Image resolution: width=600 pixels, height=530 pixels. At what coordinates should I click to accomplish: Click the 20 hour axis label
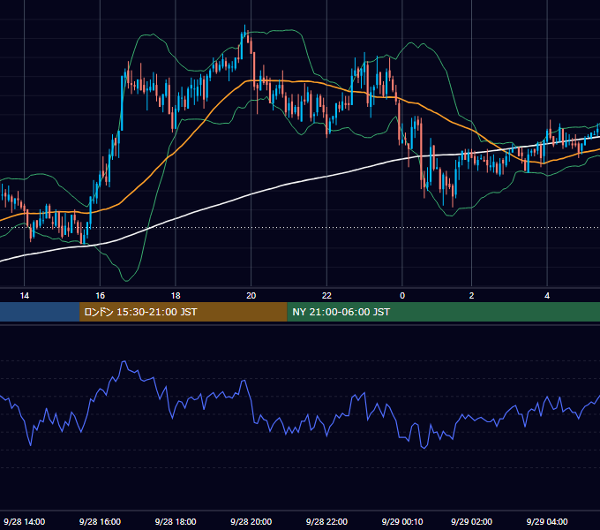coord(251,296)
